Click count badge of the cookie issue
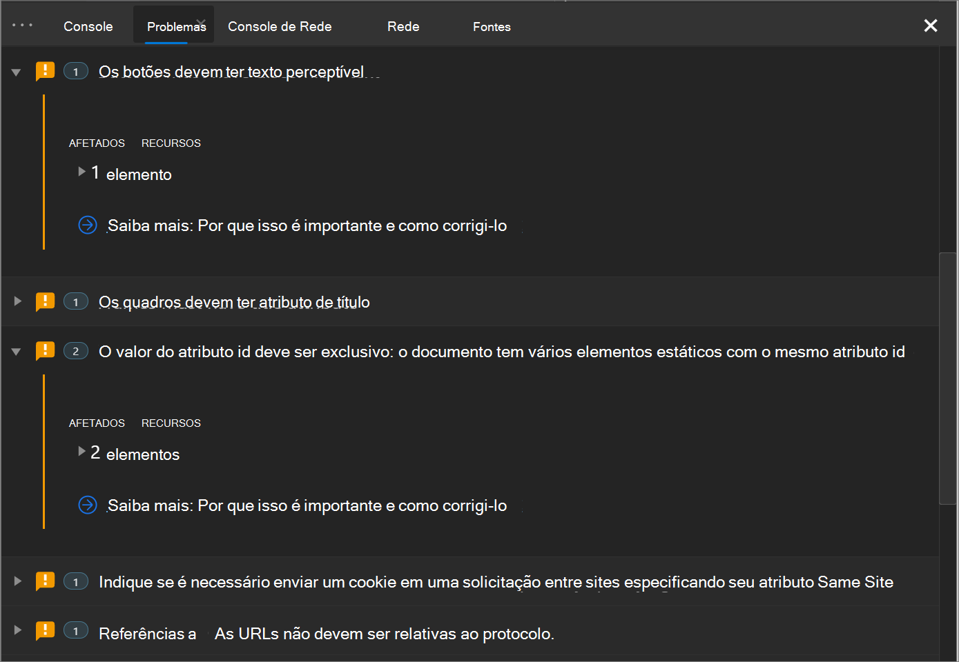959x662 pixels. coord(76,581)
